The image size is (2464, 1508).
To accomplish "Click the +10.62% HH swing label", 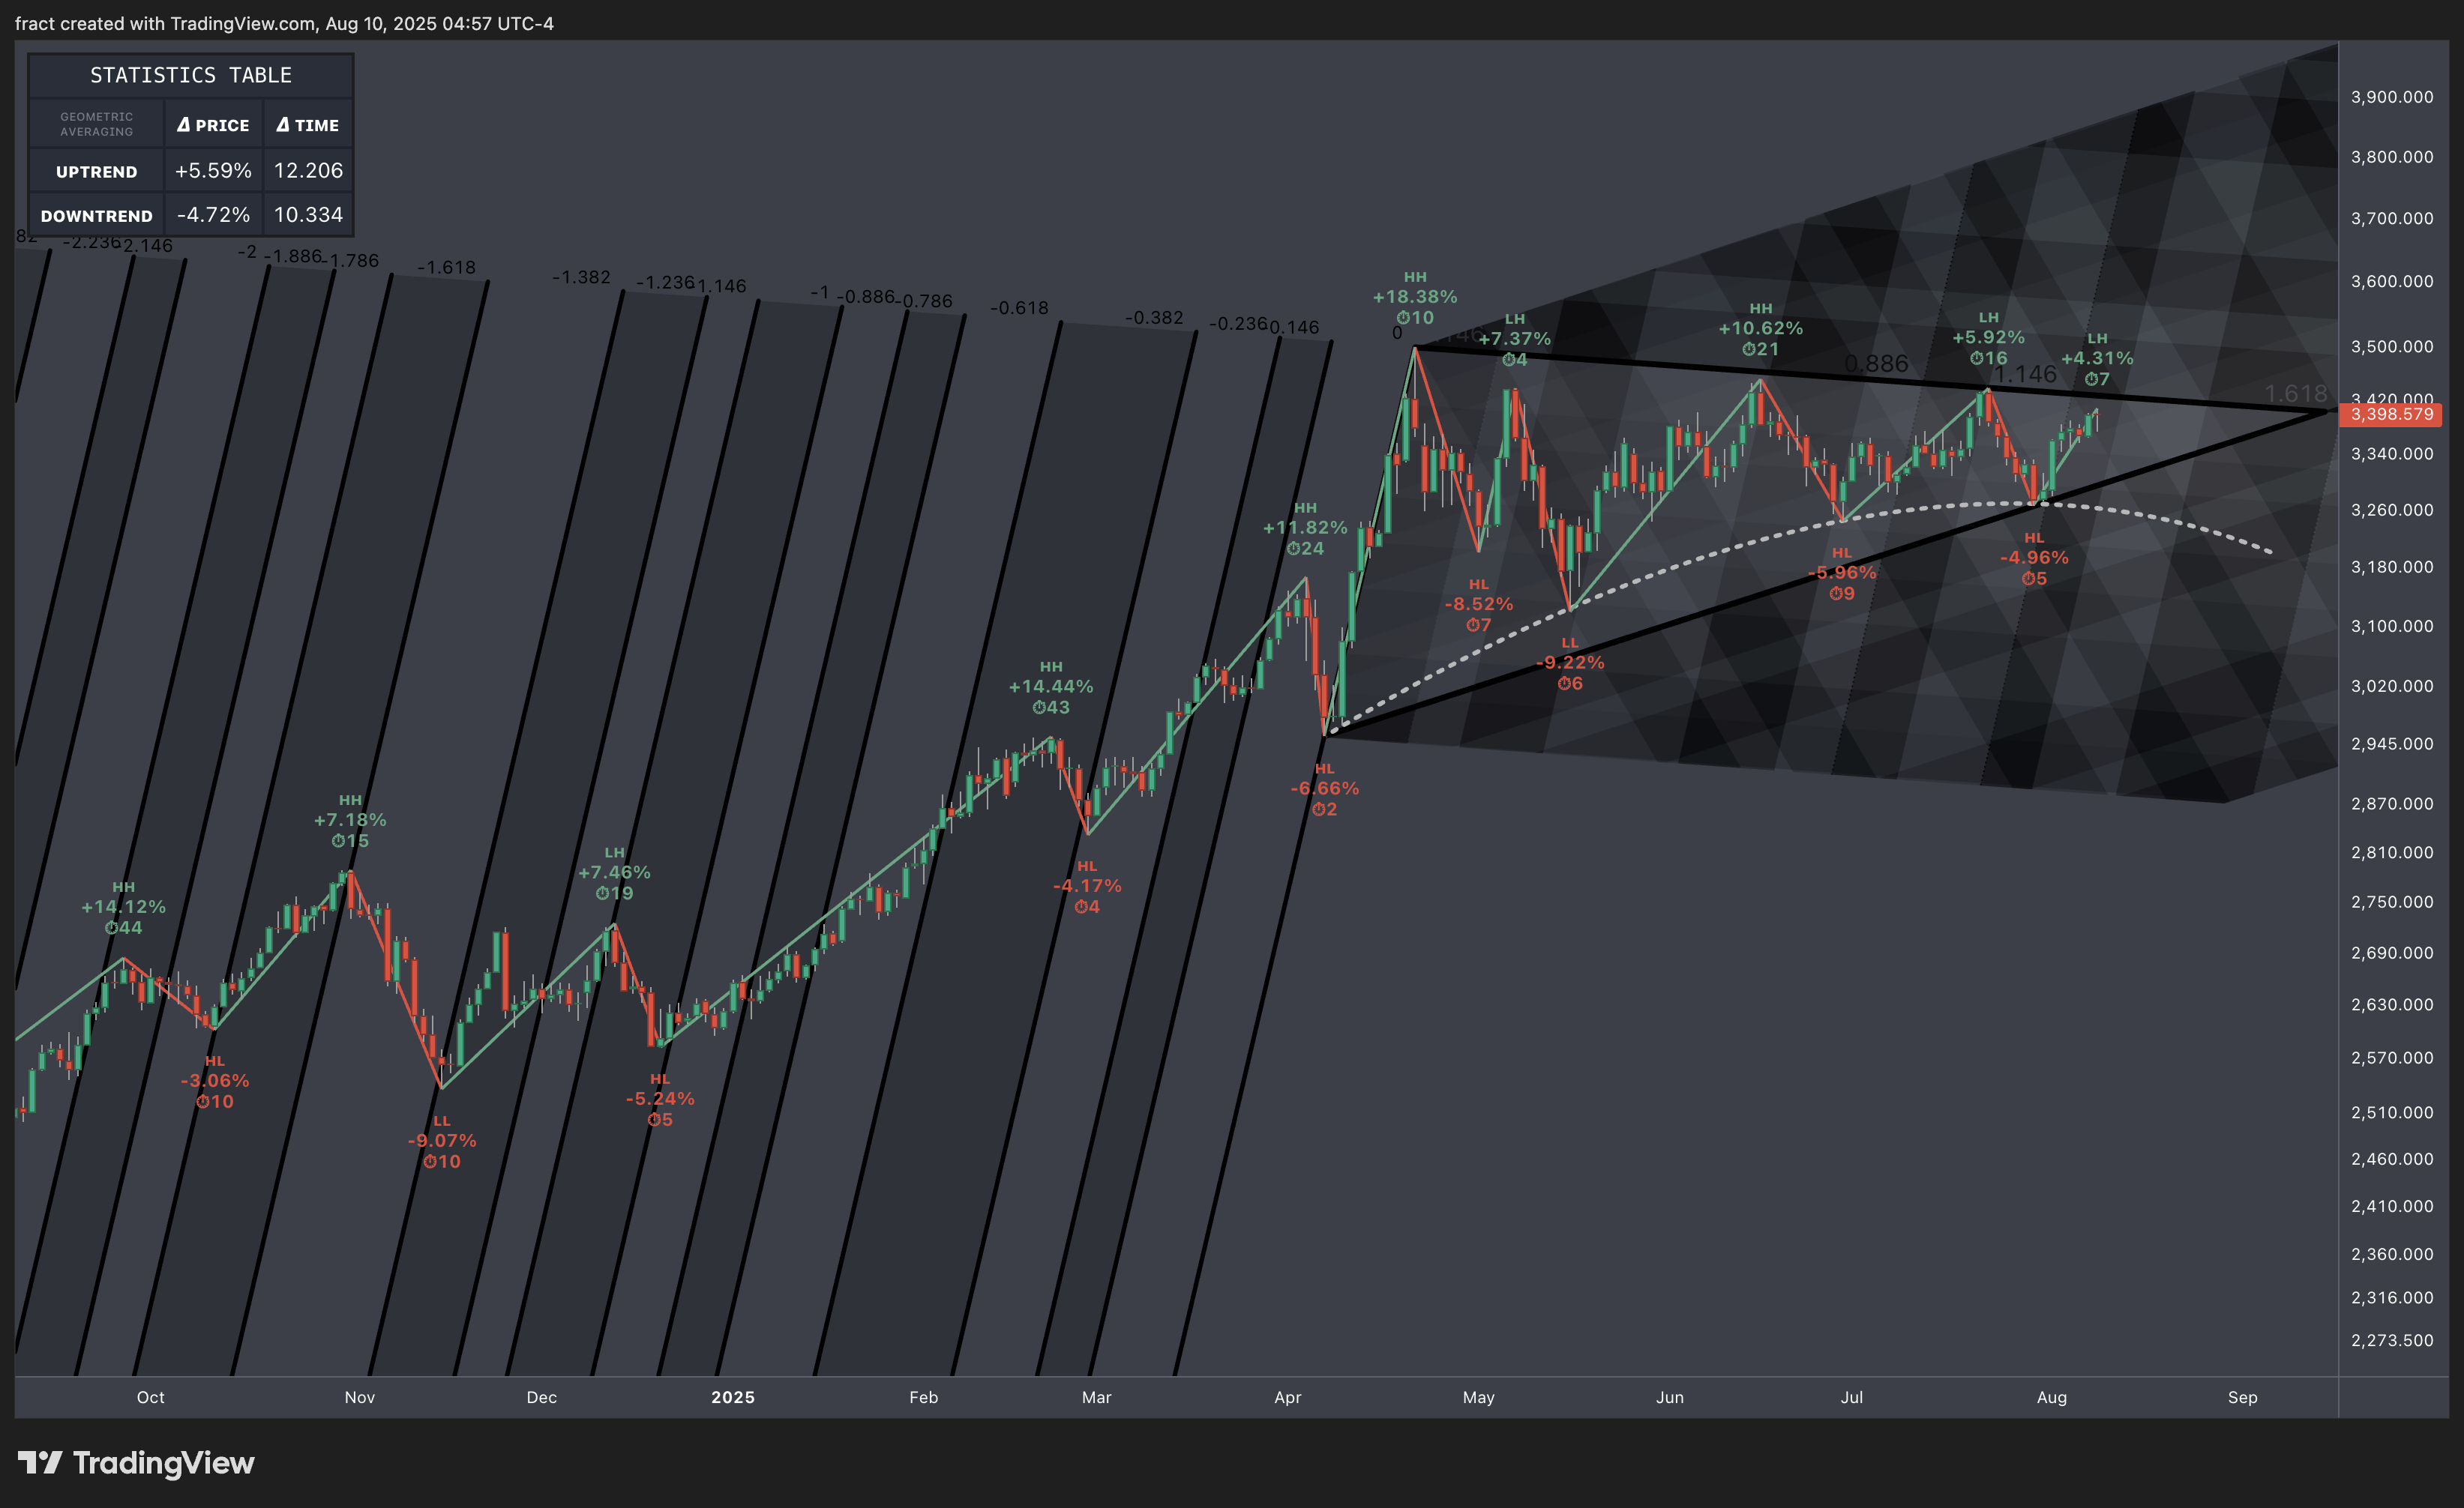I will [1761, 329].
